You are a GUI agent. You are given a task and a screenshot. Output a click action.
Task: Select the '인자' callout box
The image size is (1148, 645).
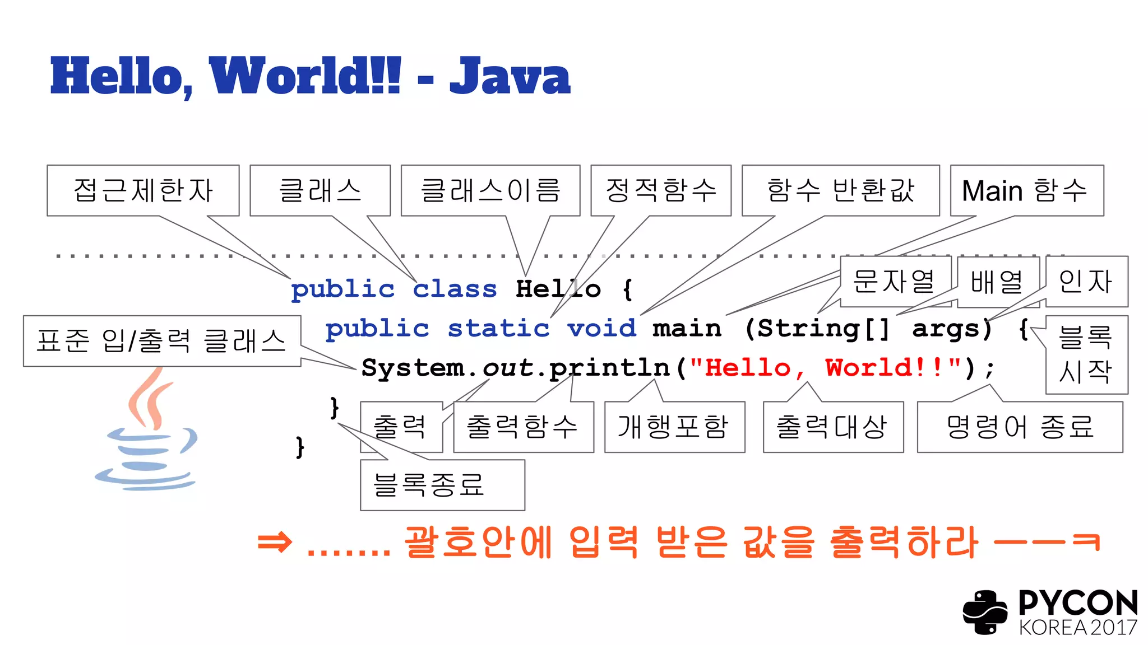pos(1087,282)
